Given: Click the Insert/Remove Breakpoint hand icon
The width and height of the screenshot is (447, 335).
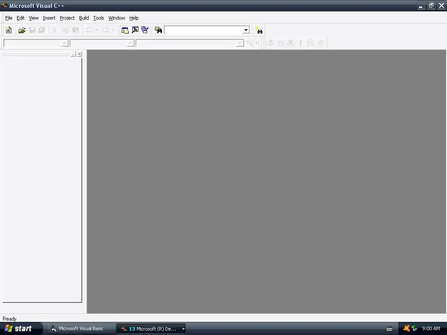Looking at the screenshot, I should click(x=321, y=43).
